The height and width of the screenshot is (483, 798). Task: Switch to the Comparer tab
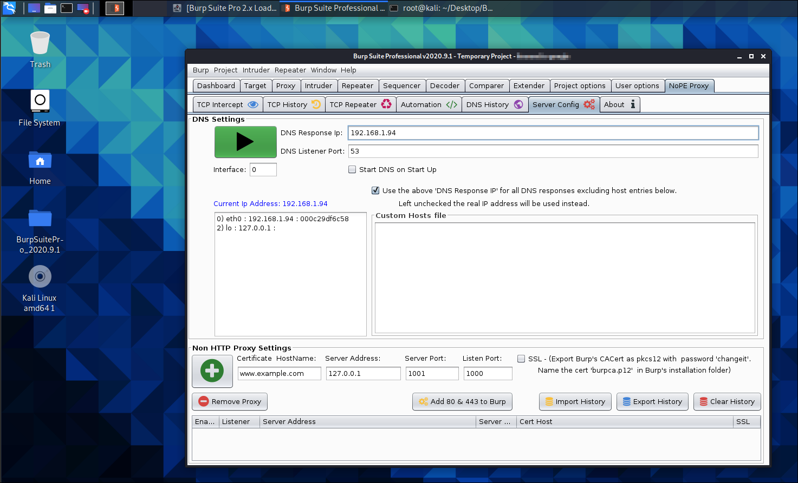[486, 85]
